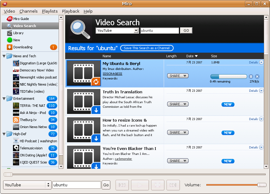The height and width of the screenshot is (194, 270).
Task: Open the Playback menu
Action: (x=71, y=11)
